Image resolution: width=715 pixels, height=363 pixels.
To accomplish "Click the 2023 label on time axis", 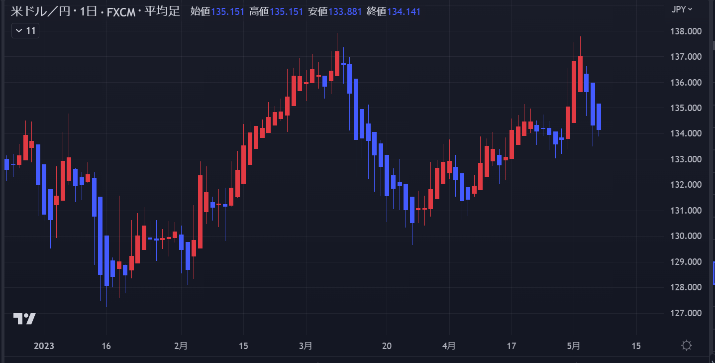I will click(x=43, y=346).
